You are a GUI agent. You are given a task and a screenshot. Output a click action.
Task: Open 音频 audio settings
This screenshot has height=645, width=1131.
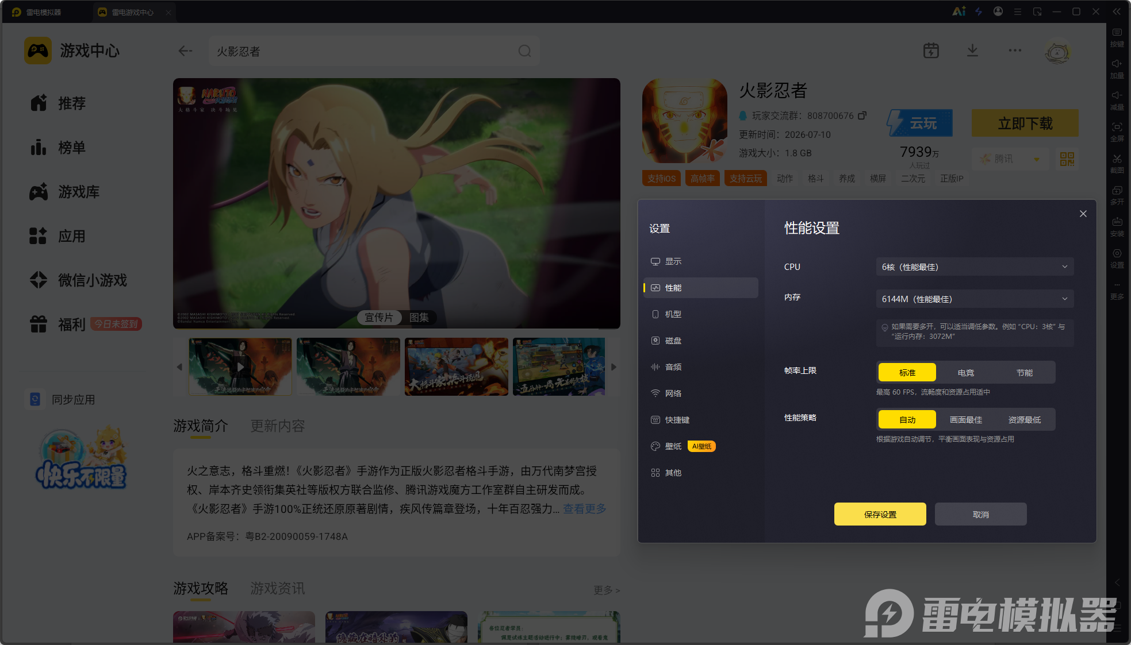(701, 367)
